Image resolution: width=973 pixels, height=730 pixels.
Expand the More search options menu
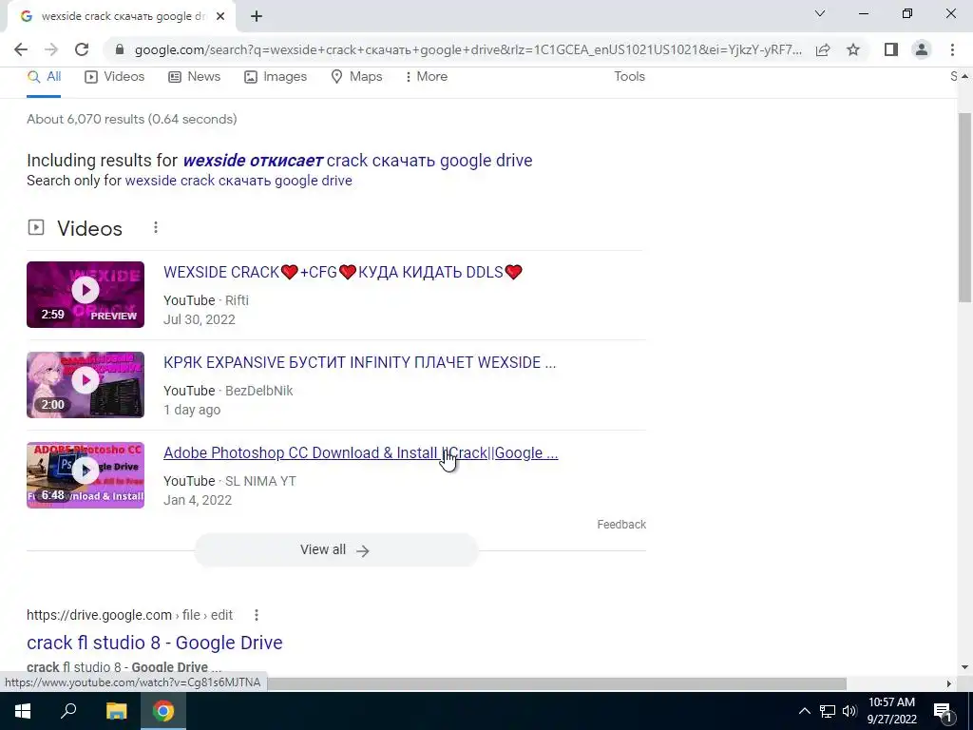(x=426, y=76)
